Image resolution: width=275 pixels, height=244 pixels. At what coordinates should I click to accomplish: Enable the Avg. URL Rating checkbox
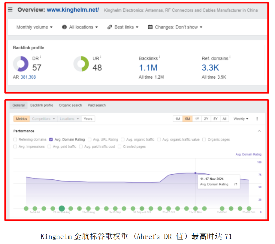pos(89,140)
